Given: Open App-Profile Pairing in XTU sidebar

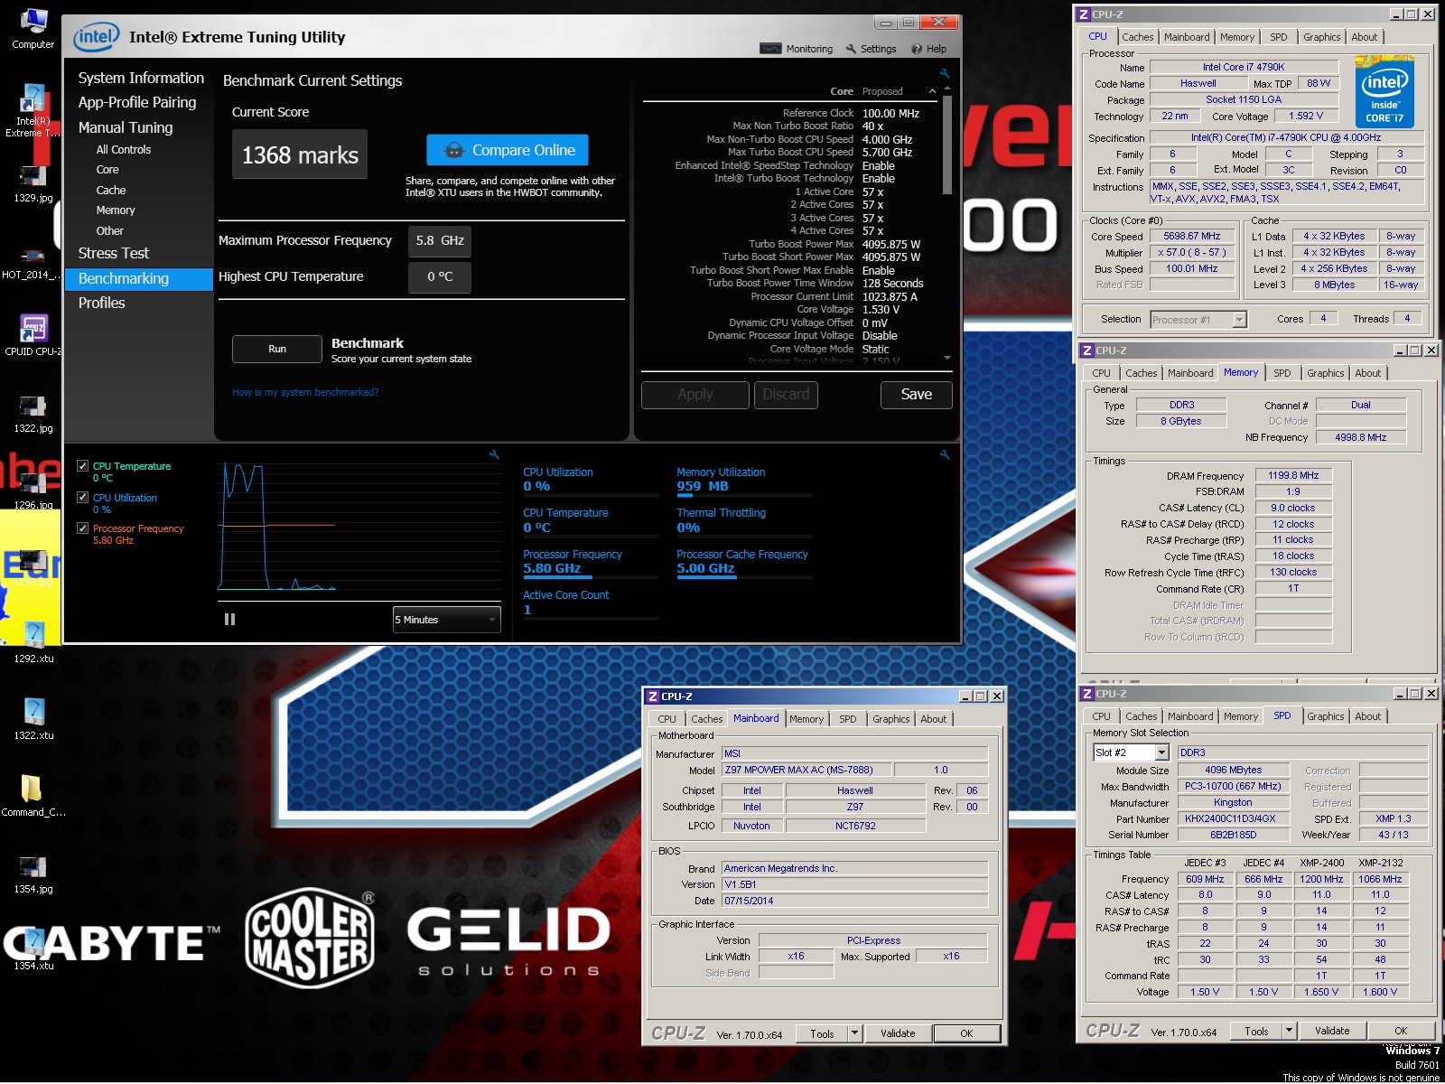Looking at the screenshot, I should click(x=137, y=102).
